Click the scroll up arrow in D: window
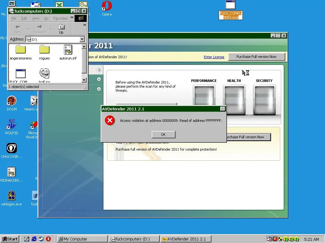The width and height of the screenshot is (325, 243). pyautogui.click(x=84, y=47)
